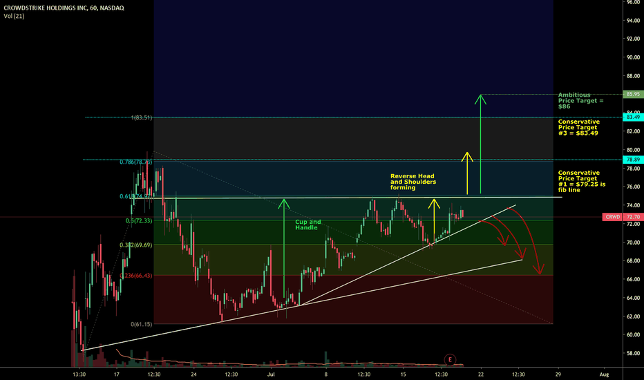The image size is (644, 380).
Task: Select the "Reverse Head and Shoulders forming" note
Action: coord(413,182)
